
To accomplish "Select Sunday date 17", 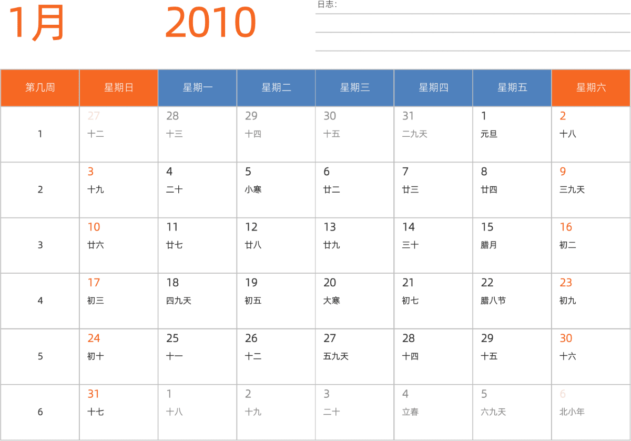I will [x=94, y=283].
